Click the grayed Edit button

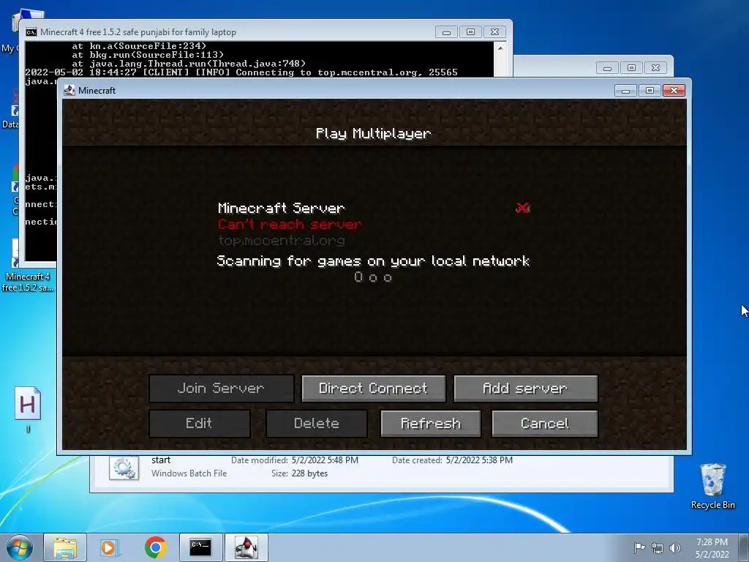pos(199,424)
